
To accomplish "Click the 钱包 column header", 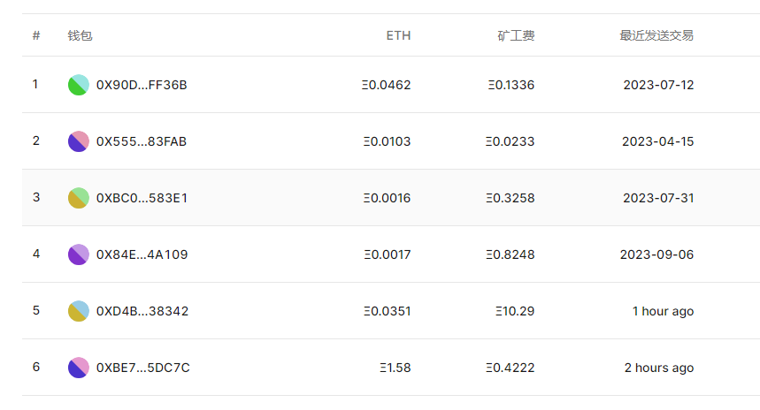I will coord(80,35).
